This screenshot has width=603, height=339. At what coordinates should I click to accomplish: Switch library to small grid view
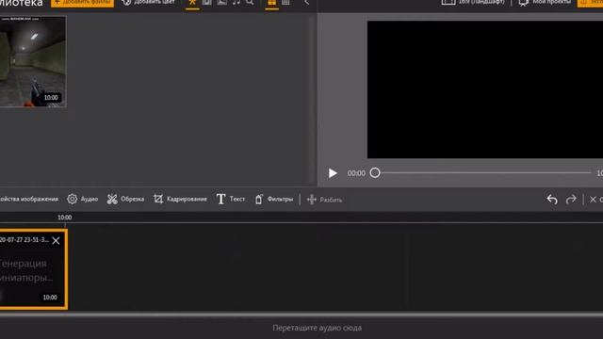point(285,2)
